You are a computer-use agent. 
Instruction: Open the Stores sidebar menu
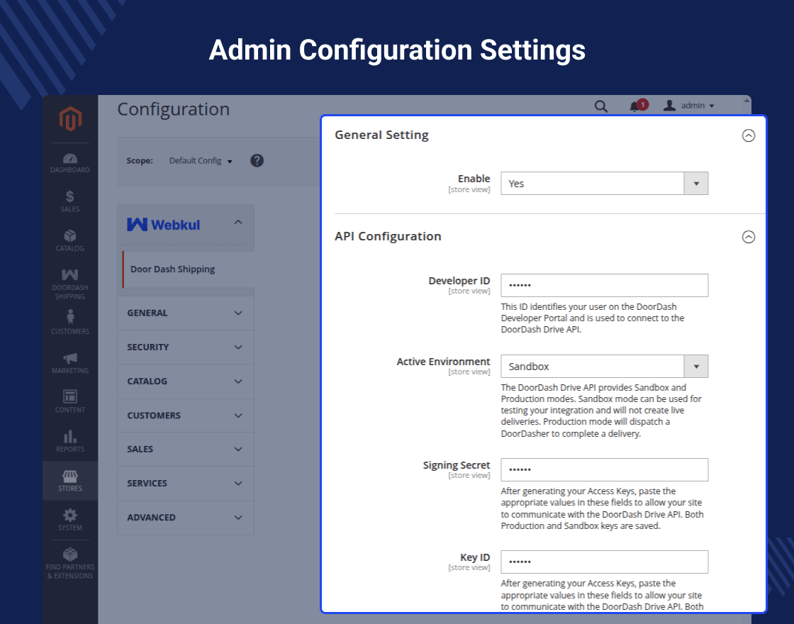click(x=70, y=481)
